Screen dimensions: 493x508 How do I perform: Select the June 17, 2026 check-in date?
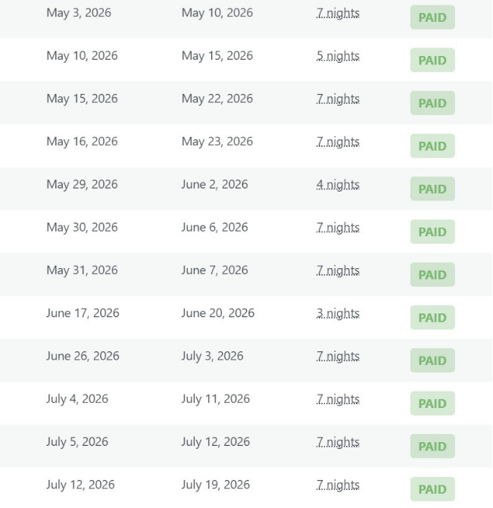[x=83, y=313]
